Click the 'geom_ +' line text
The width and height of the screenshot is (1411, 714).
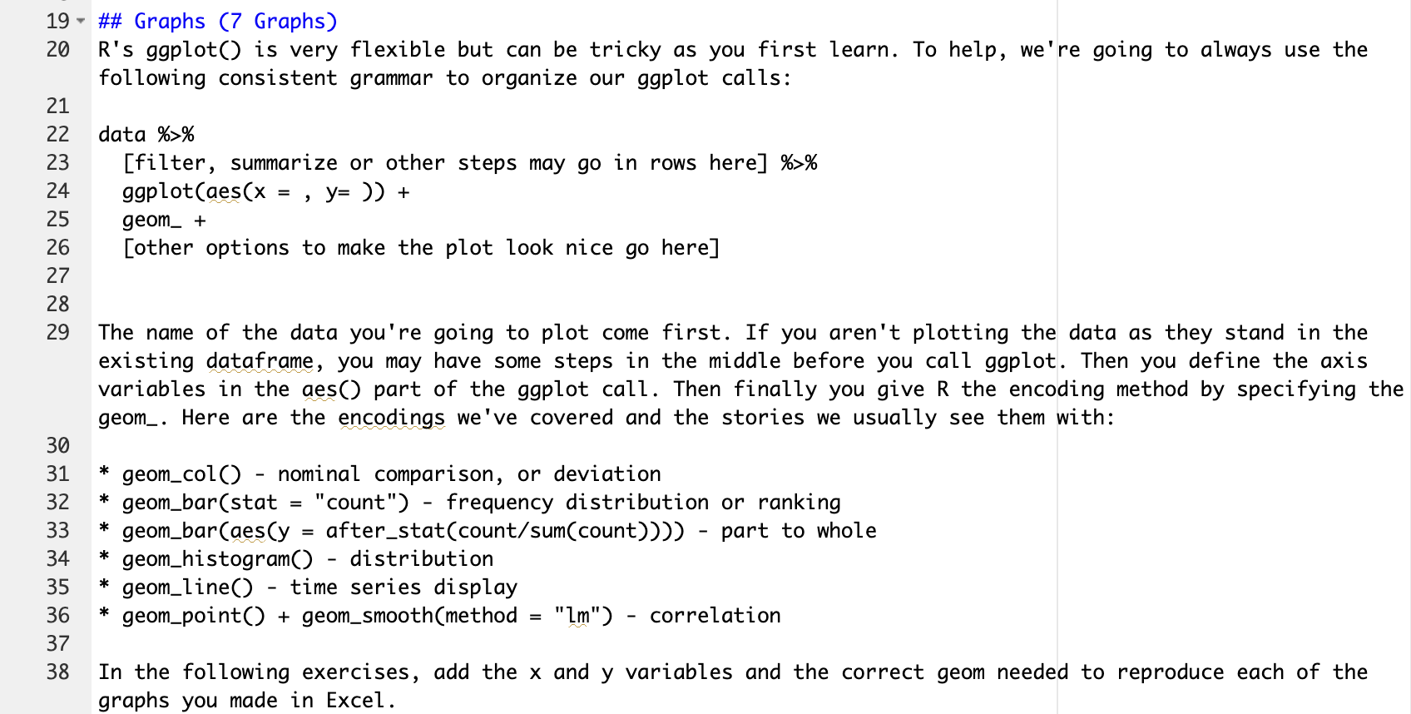click(164, 220)
